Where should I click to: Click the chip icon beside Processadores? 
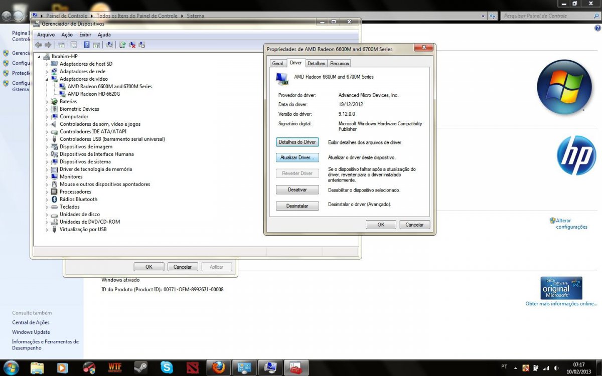[54, 192]
